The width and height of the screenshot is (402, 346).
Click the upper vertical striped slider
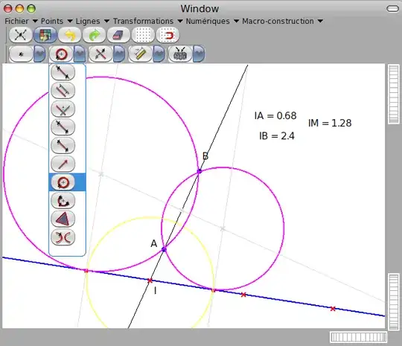(x=394, y=94)
